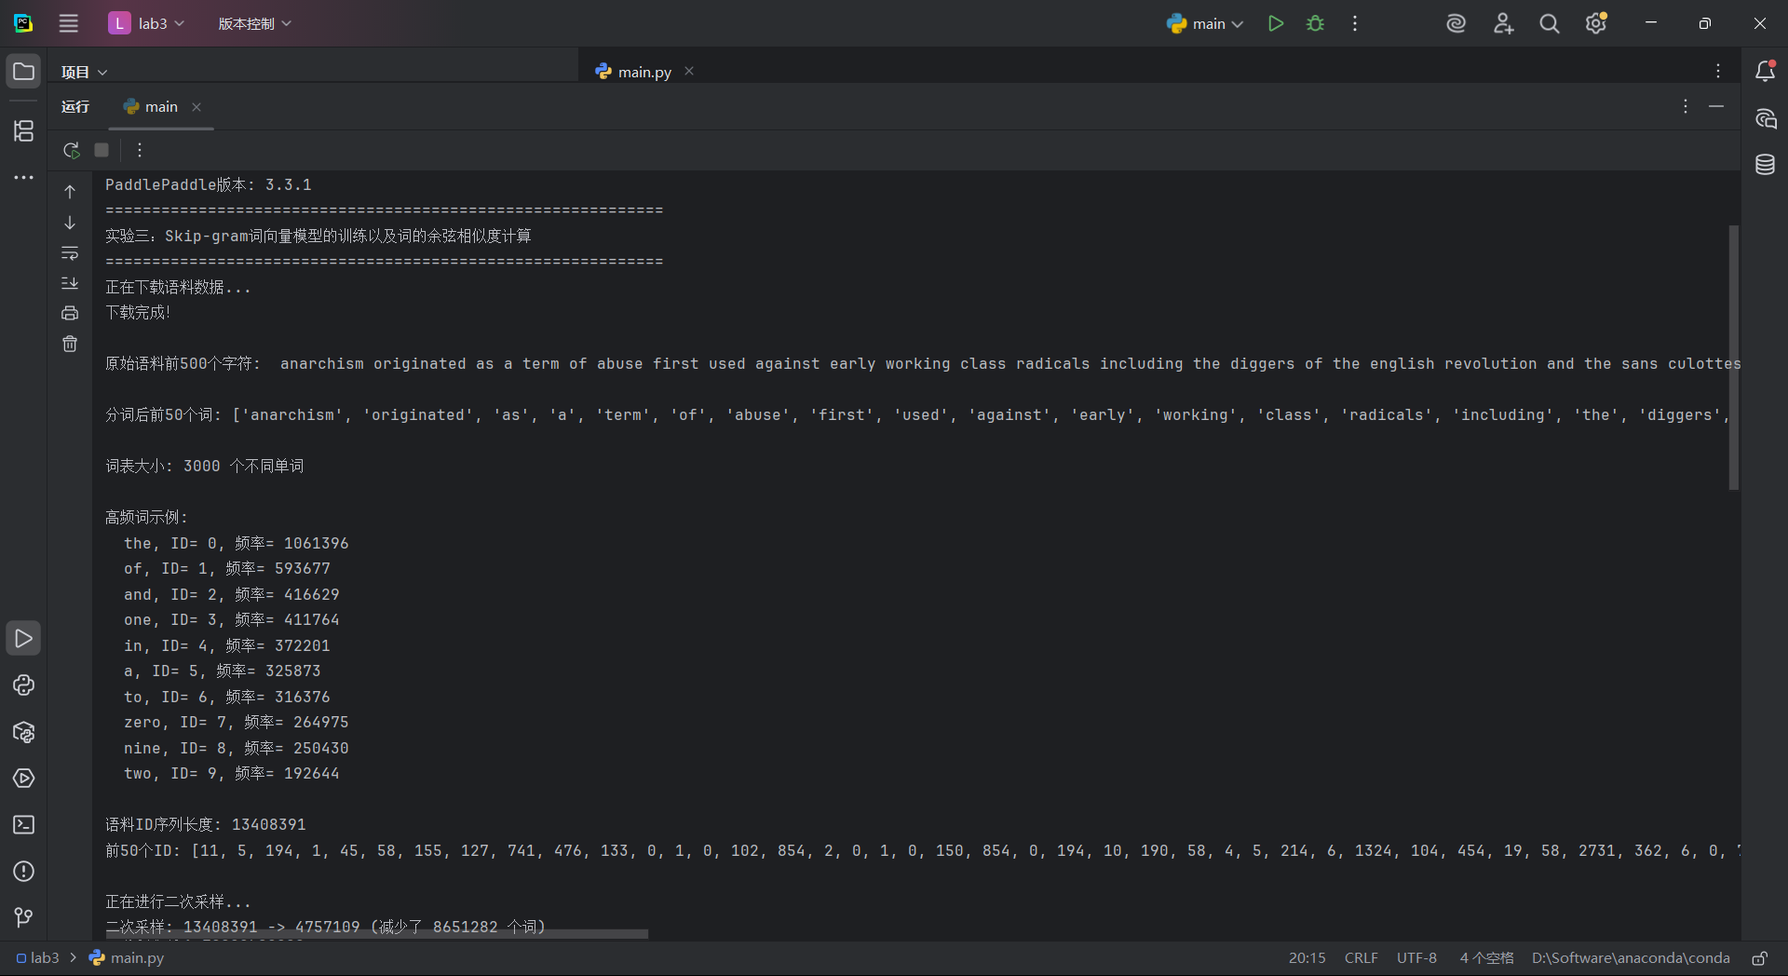Jump down the console stack trace
1788x976 pixels.
tap(70, 223)
